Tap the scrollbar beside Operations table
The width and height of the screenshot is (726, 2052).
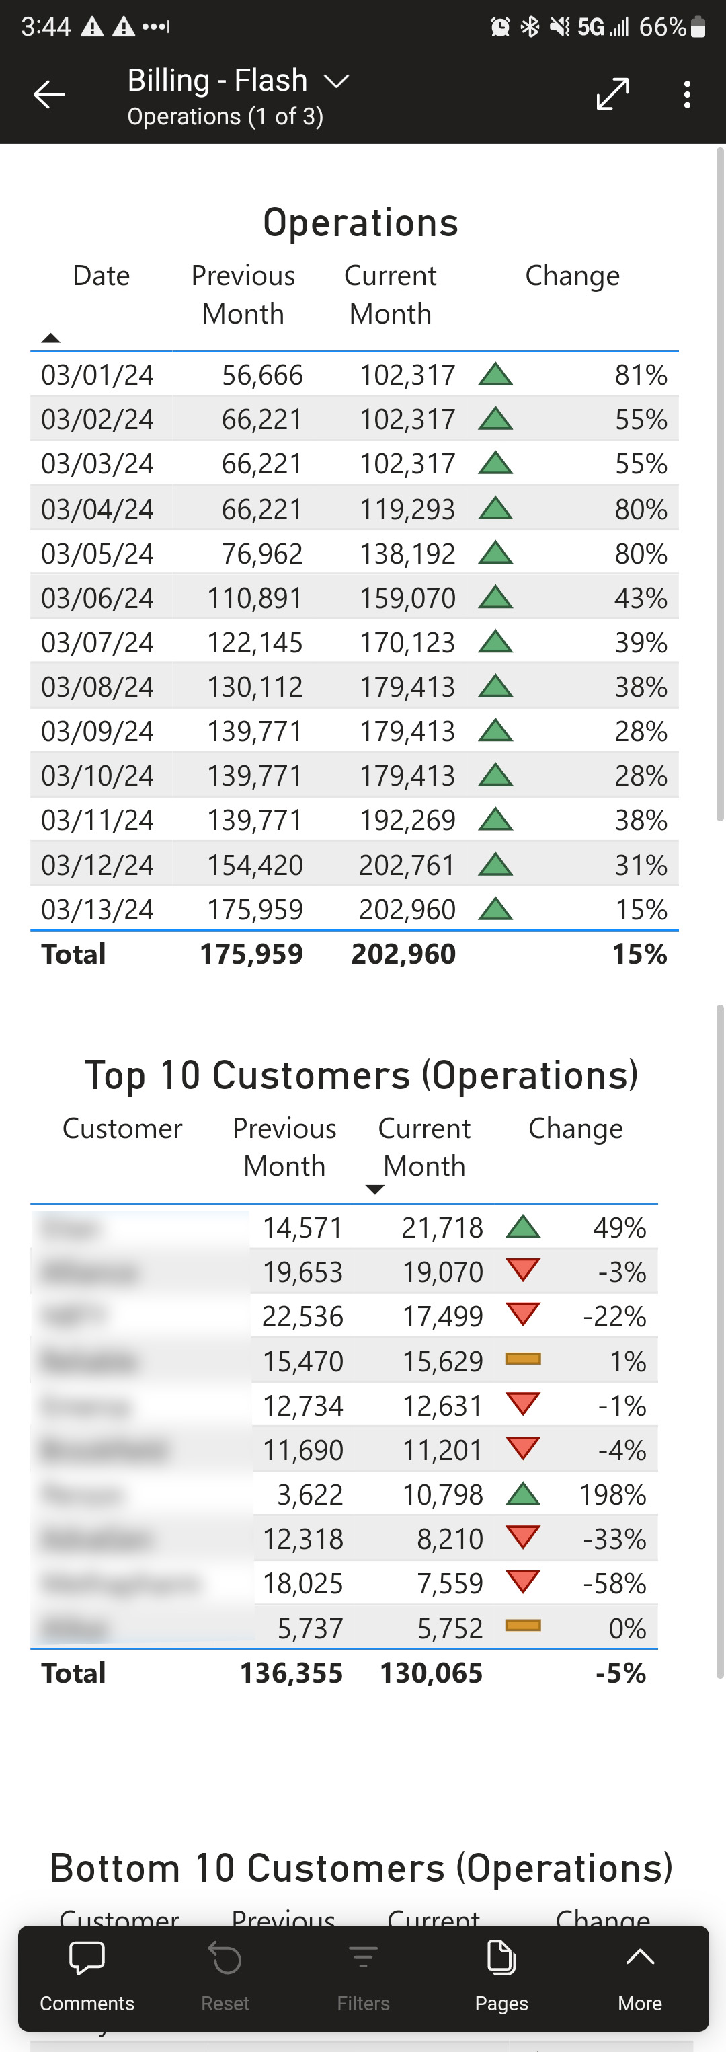[720, 484]
